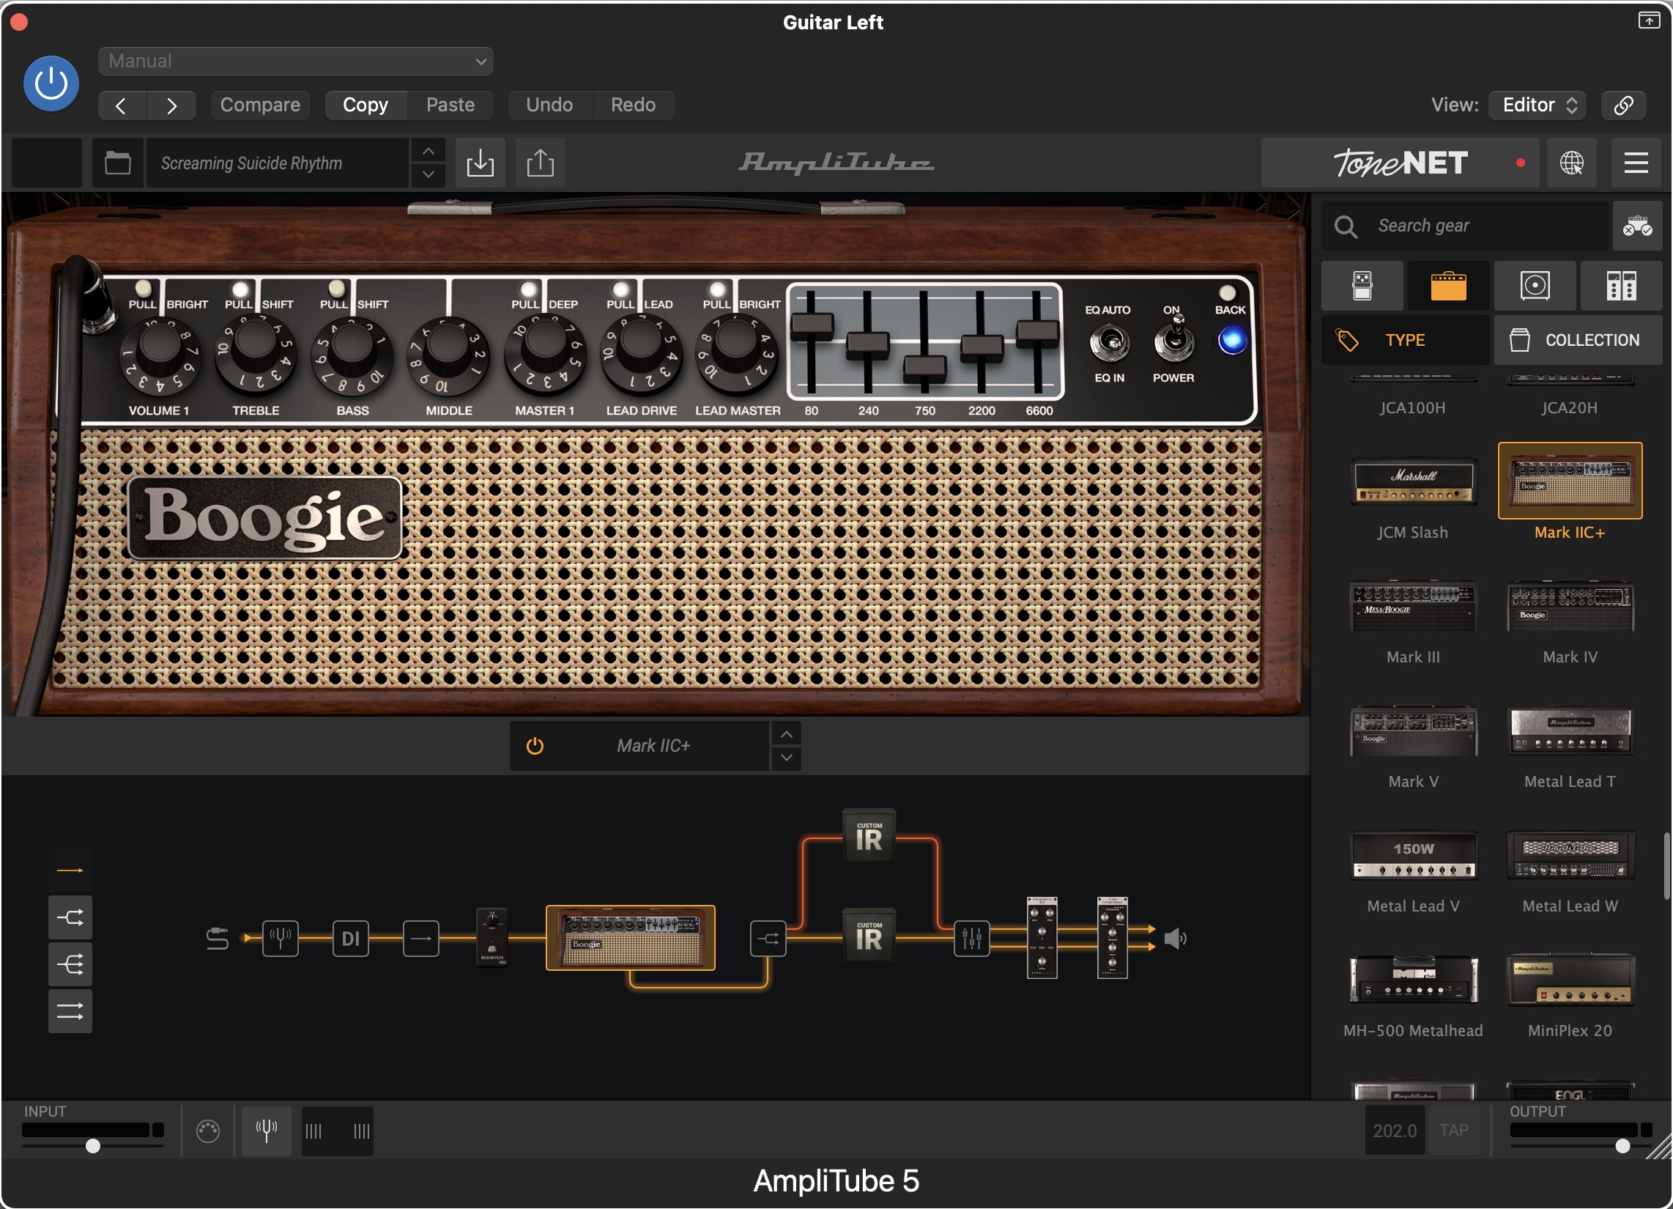Image resolution: width=1673 pixels, height=1209 pixels.
Task: Click the 6600 Hz graphic EQ slider
Action: coord(1038,332)
